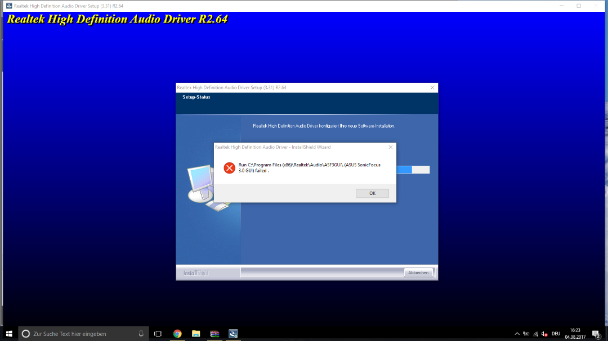
Task: Open WinRAR from the taskbar
Action: point(214,334)
